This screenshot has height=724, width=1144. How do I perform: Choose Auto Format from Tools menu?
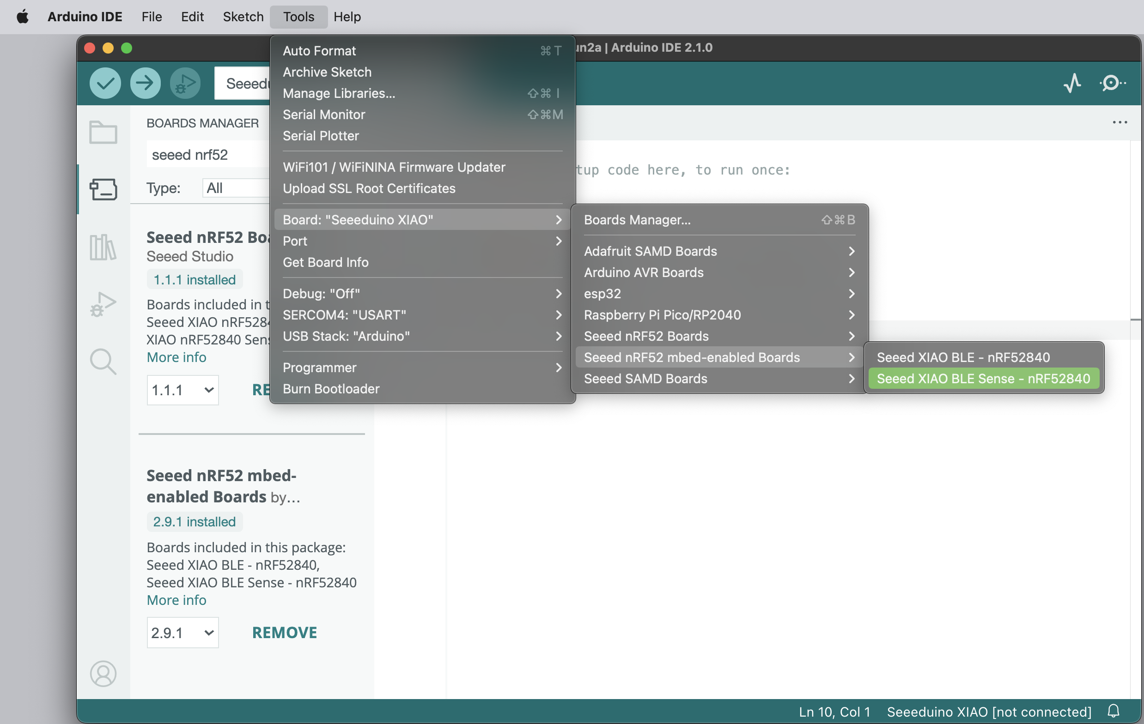pos(422,51)
